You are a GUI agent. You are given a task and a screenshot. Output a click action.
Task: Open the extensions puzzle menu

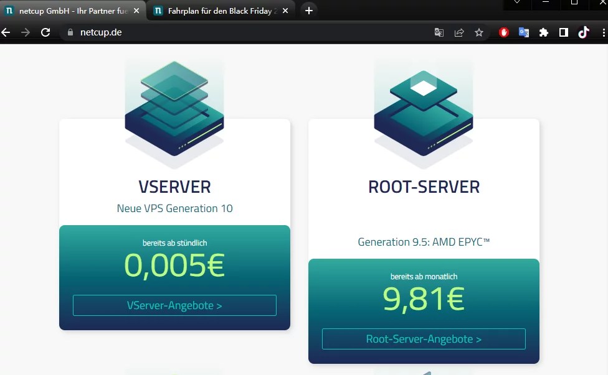click(544, 32)
